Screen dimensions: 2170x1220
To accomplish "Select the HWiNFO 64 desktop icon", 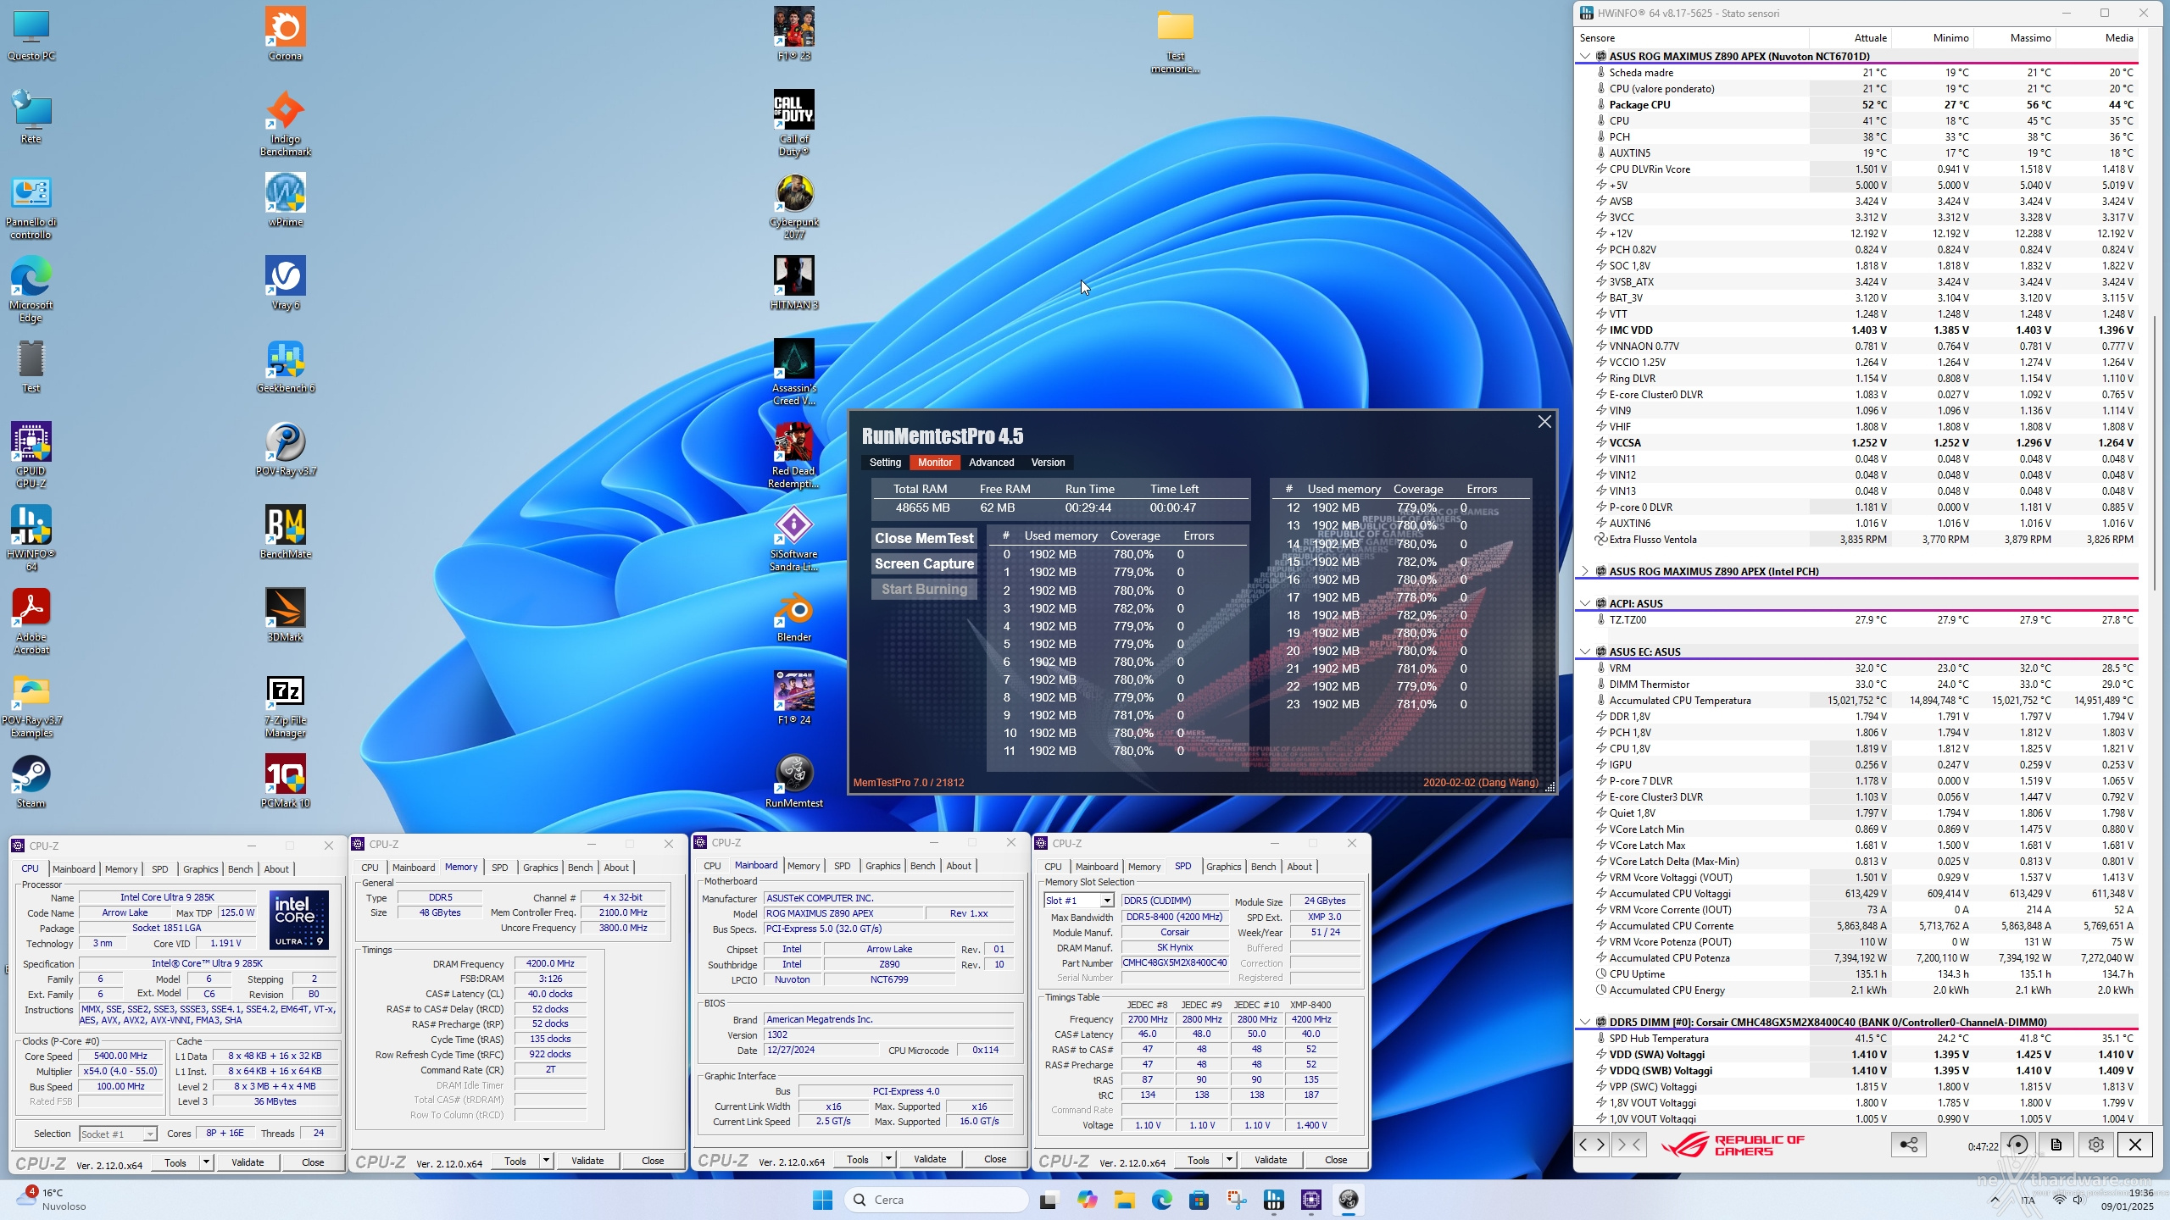I will [x=31, y=539].
